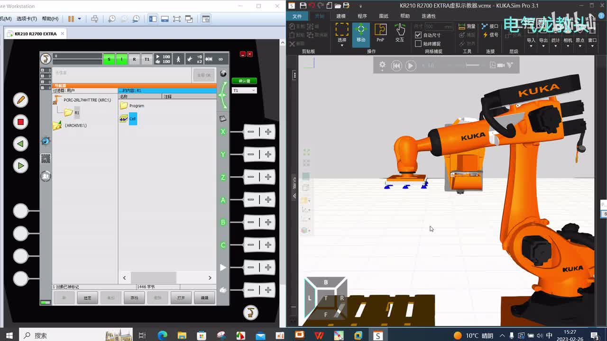607x341 pixels.
Task: Reset the simulation with the rewind button
Action: [396, 66]
